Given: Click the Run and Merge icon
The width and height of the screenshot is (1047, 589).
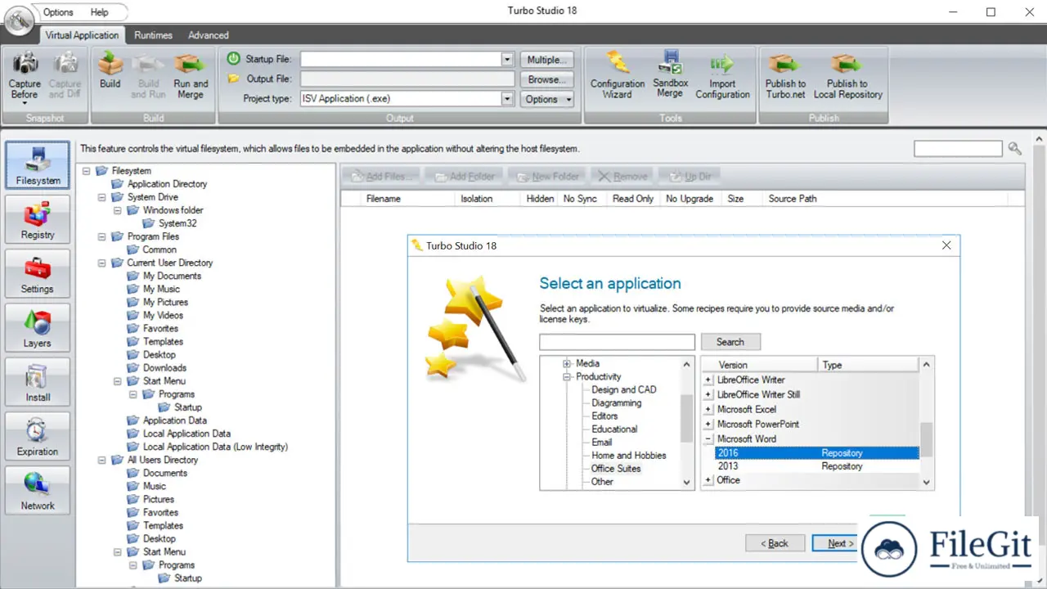Looking at the screenshot, I should 191,63.
